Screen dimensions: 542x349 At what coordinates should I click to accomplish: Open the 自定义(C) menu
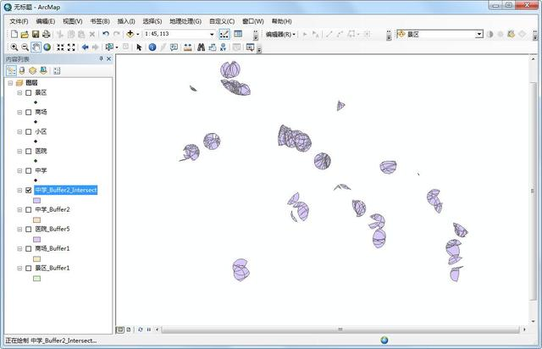(x=222, y=21)
